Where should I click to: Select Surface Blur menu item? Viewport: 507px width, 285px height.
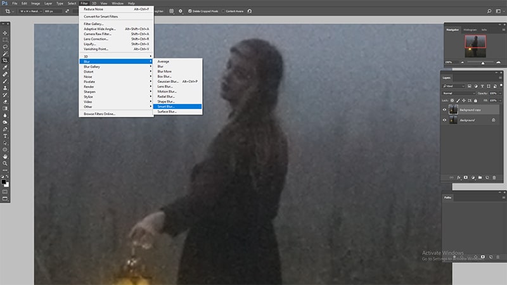point(177,111)
